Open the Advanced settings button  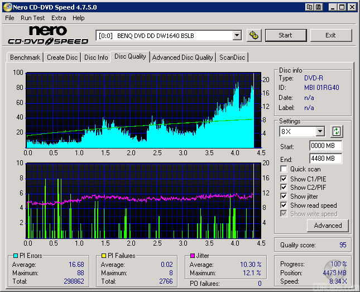click(328, 226)
